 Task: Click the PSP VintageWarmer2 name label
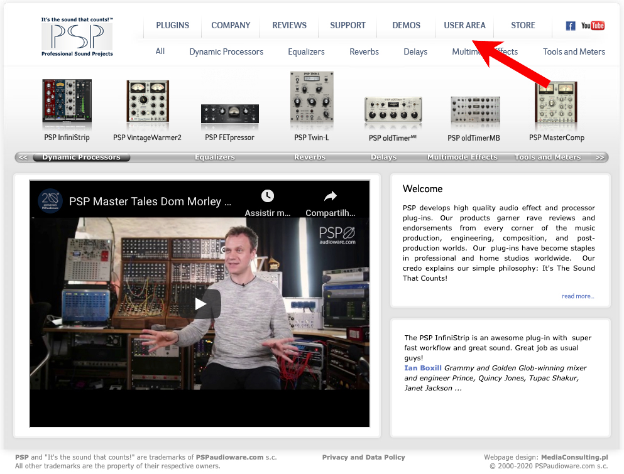coord(147,137)
